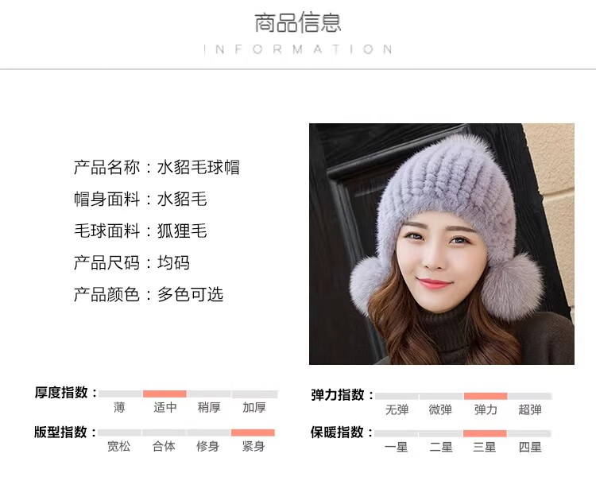Select the highlighted 适中 thickness segment
596x481 pixels.
coord(164,394)
